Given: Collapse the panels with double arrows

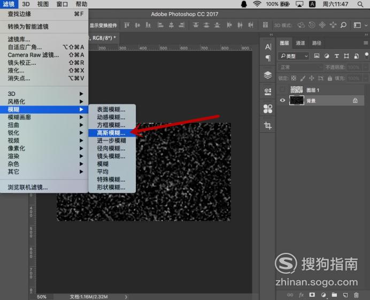Looking at the screenshot, I should [x=366, y=35].
